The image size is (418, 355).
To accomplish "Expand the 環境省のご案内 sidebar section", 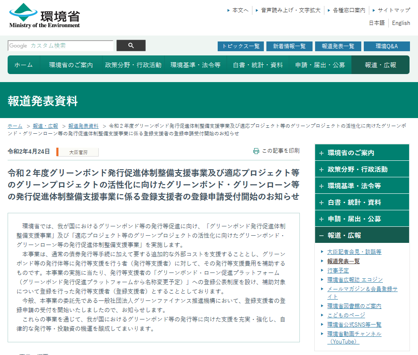I will tap(362, 152).
